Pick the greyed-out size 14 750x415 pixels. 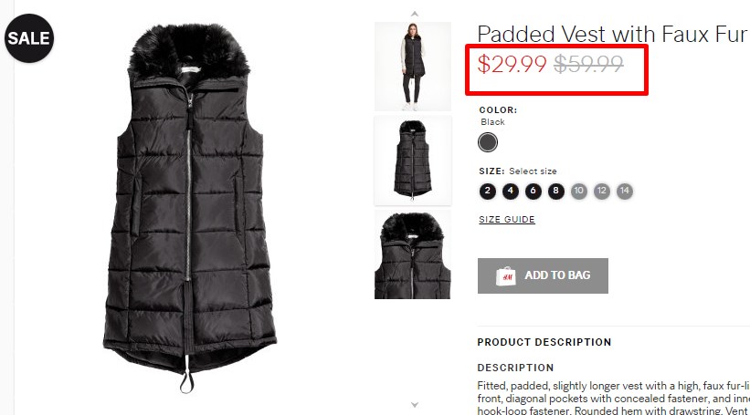(x=625, y=191)
